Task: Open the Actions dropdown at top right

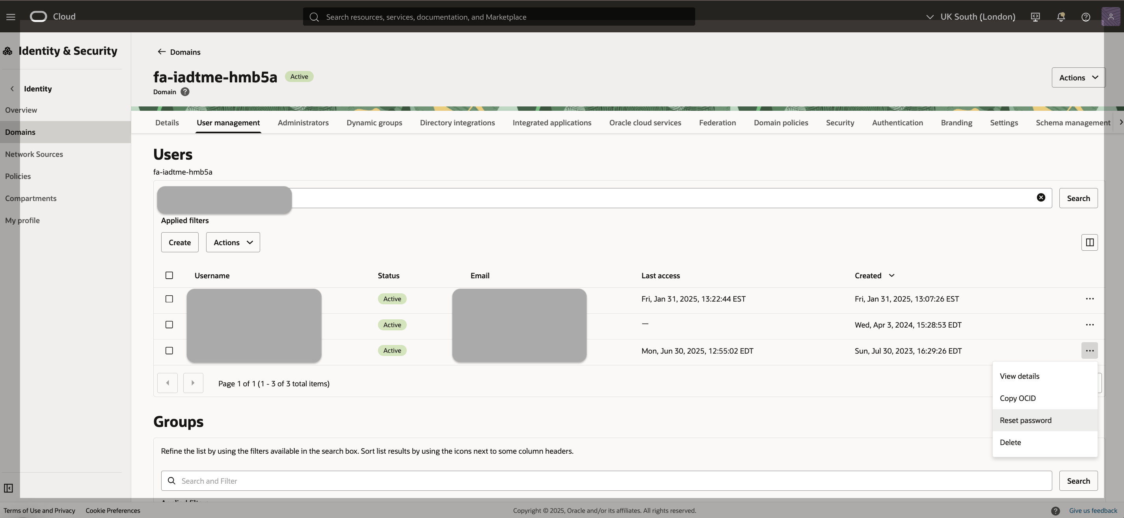Action: point(1078,77)
